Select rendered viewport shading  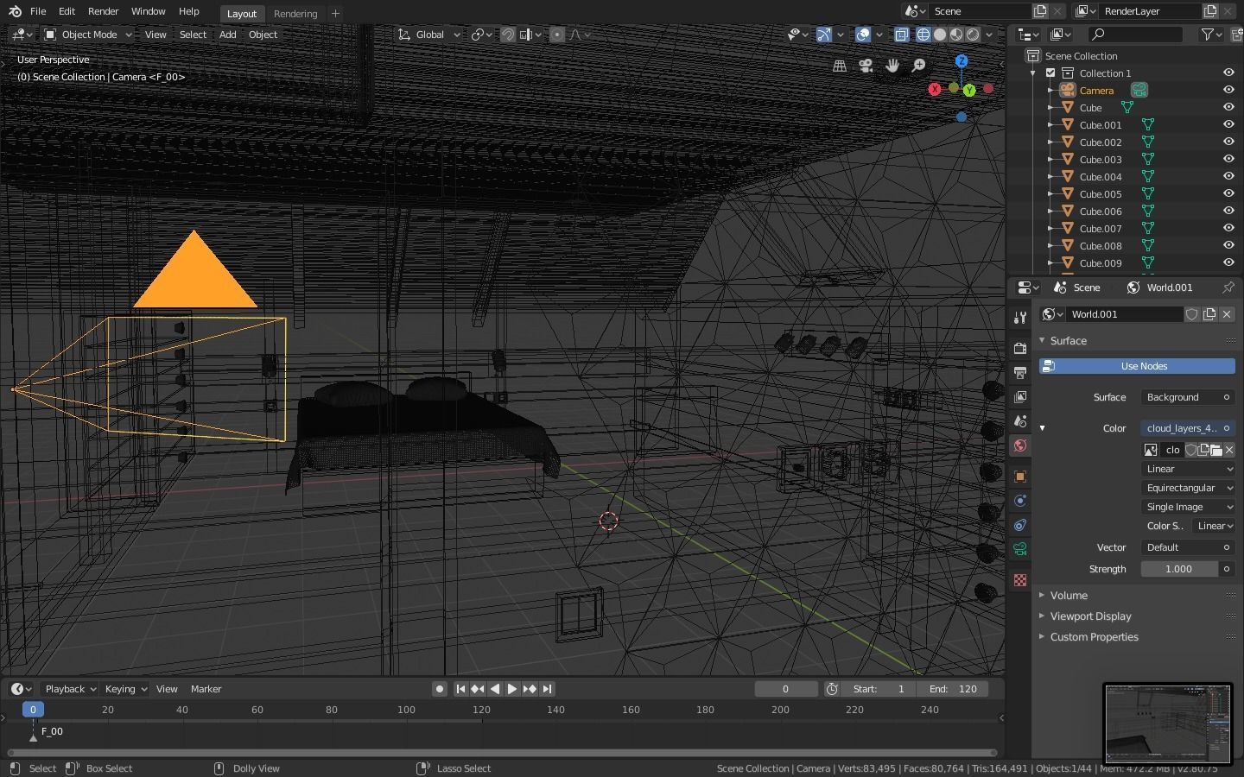pyautogui.click(x=973, y=35)
